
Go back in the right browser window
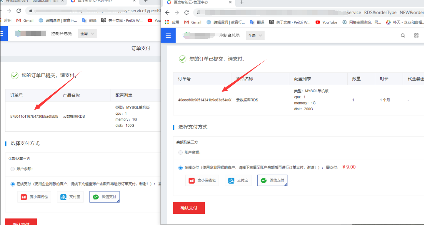(x=167, y=13)
